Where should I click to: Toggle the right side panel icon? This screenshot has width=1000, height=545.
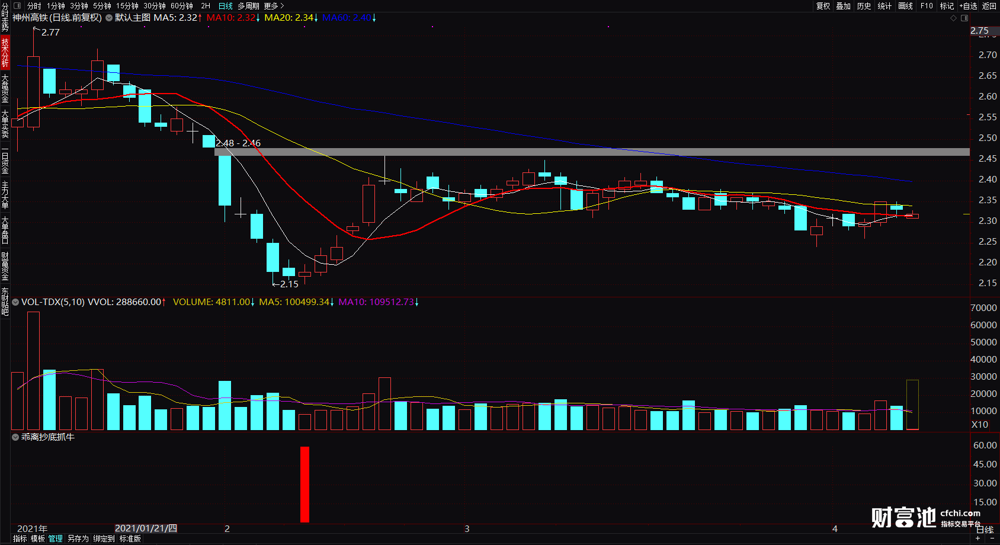point(964,18)
